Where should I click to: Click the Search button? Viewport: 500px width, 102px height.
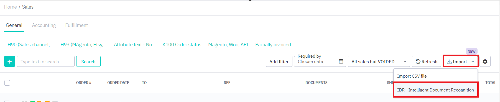[88, 62]
